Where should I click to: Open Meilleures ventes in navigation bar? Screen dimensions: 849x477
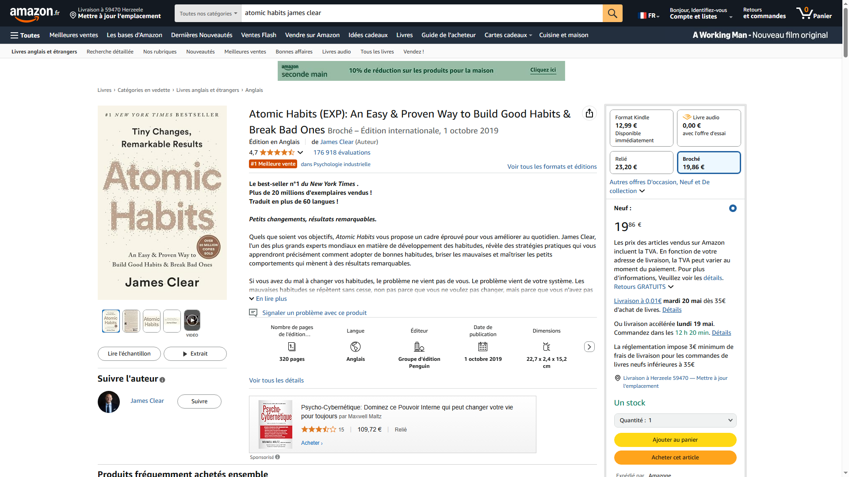73,35
